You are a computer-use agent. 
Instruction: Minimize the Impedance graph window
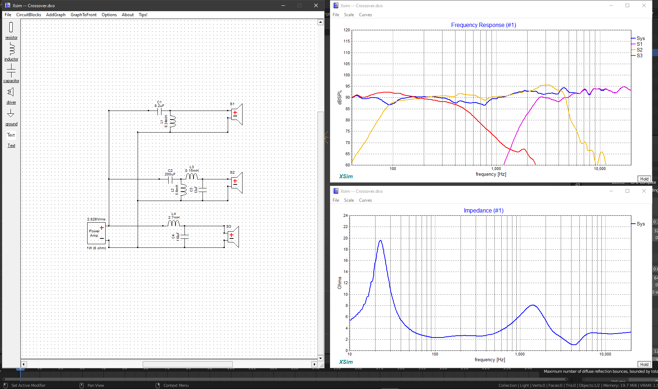coord(611,191)
